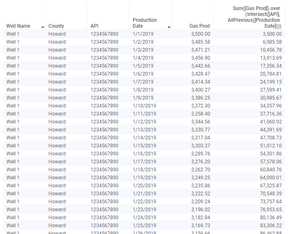This screenshot has width=291, height=234.
Task: Click Howard in the 1/22/2019 row
Action: click(x=57, y=201)
